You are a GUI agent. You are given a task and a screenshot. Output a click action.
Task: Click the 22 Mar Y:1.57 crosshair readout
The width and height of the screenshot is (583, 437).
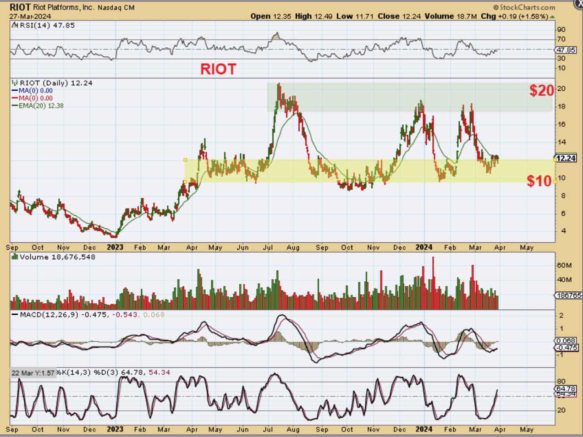click(x=33, y=373)
